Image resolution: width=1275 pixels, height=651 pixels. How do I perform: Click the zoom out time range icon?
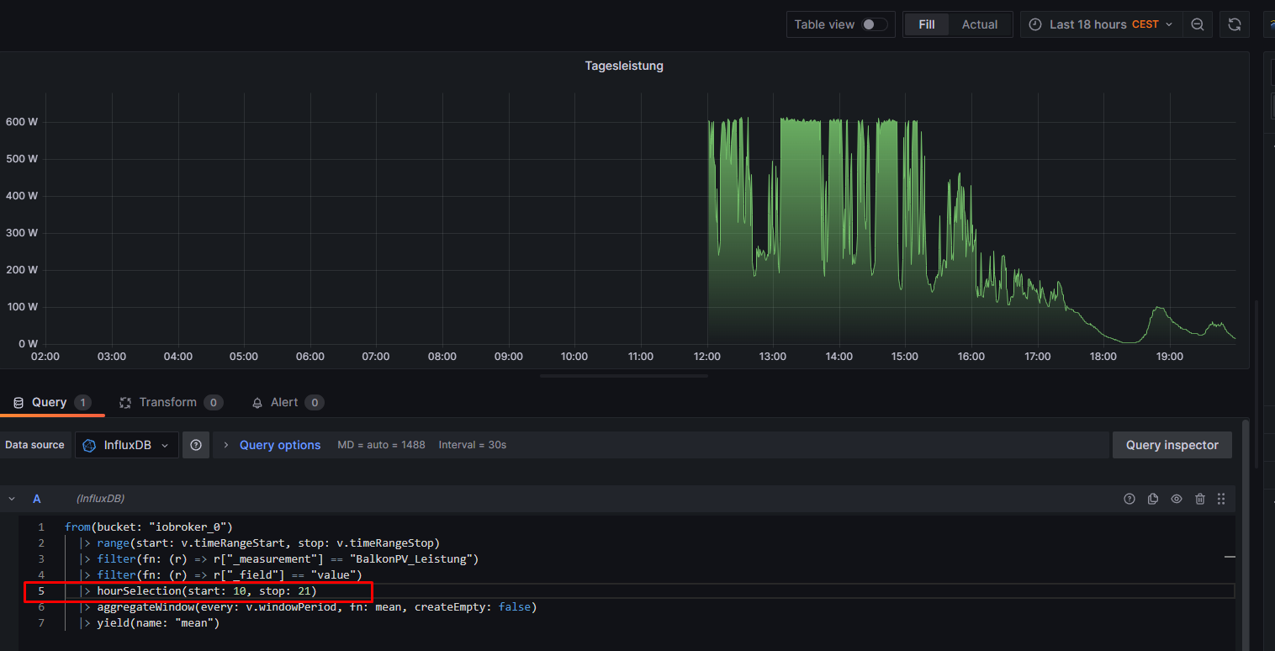tap(1197, 24)
